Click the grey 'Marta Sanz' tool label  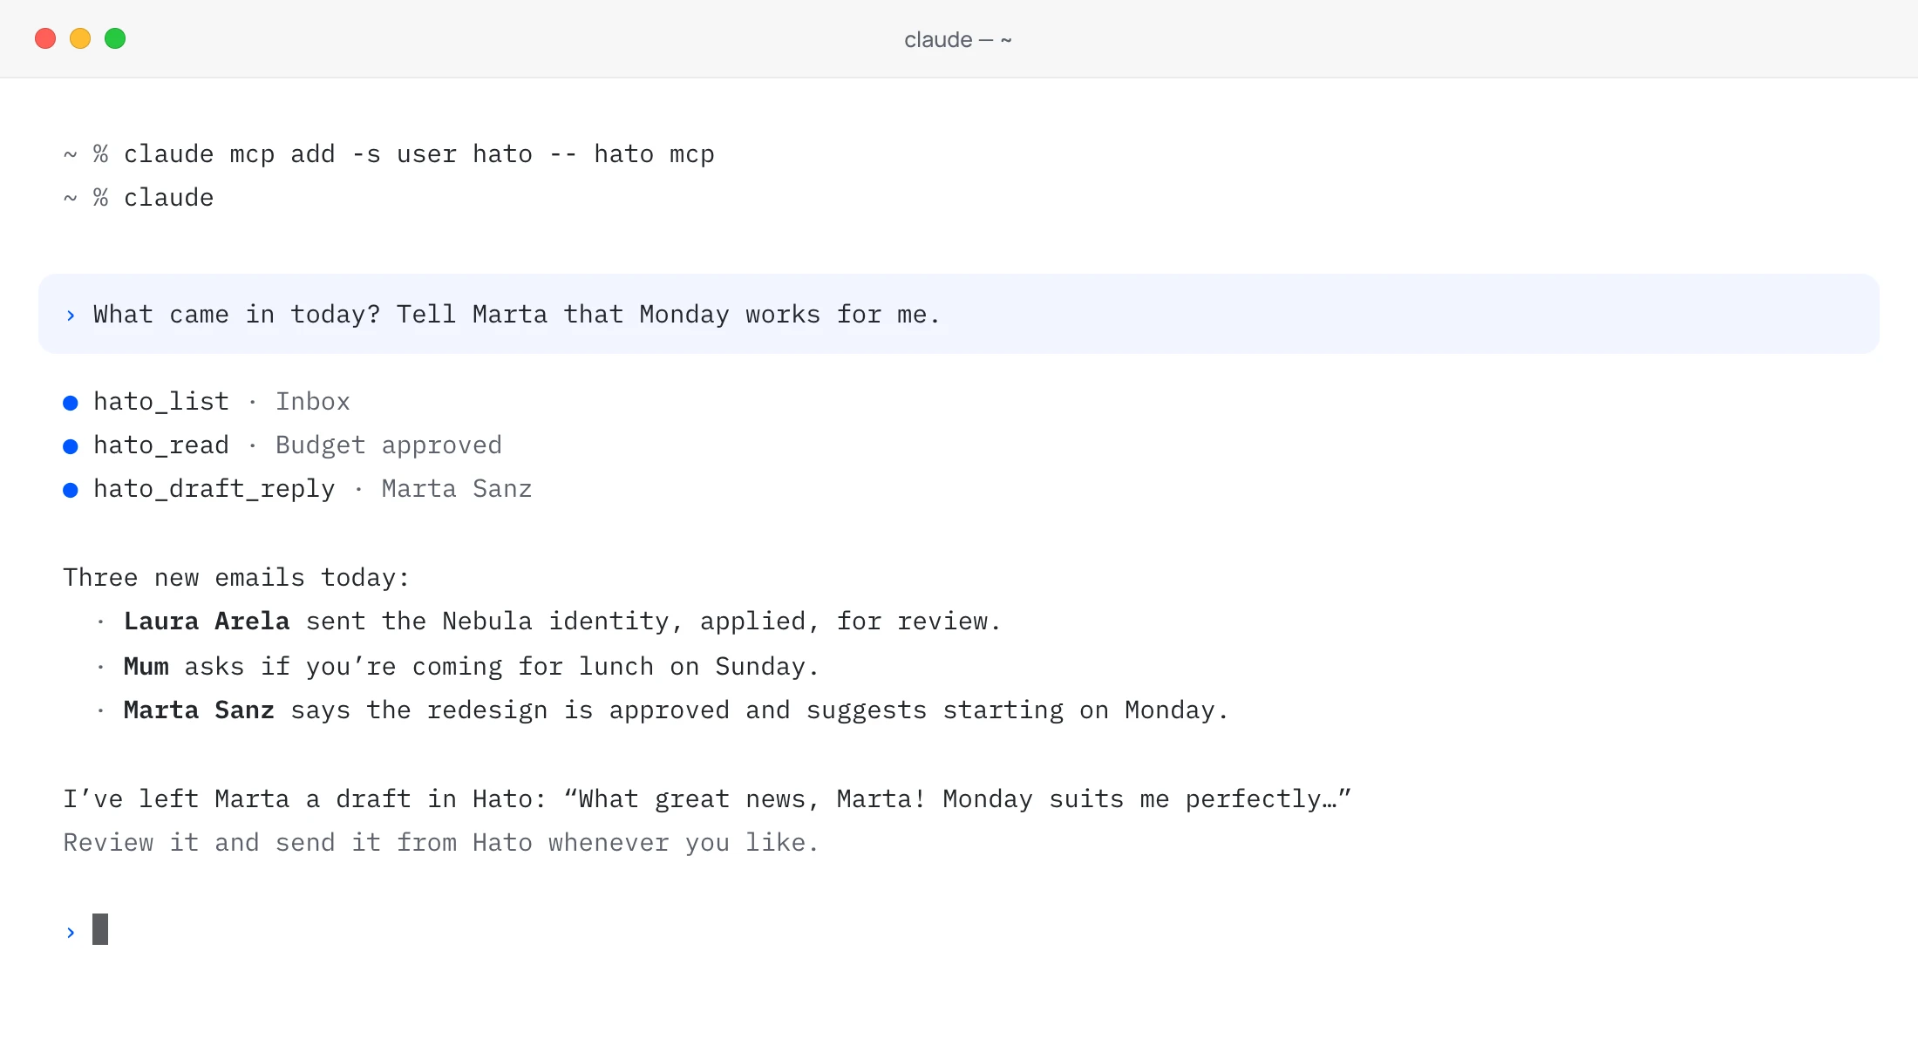(x=457, y=489)
